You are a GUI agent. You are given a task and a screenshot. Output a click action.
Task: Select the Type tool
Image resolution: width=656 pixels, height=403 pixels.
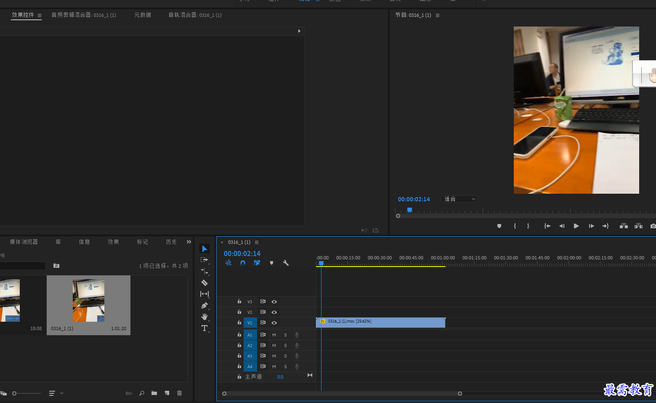205,328
